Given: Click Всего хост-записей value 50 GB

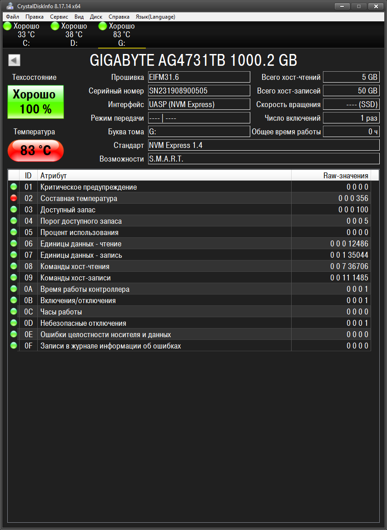Looking at the screenshot, I should (x=351, y=91).
